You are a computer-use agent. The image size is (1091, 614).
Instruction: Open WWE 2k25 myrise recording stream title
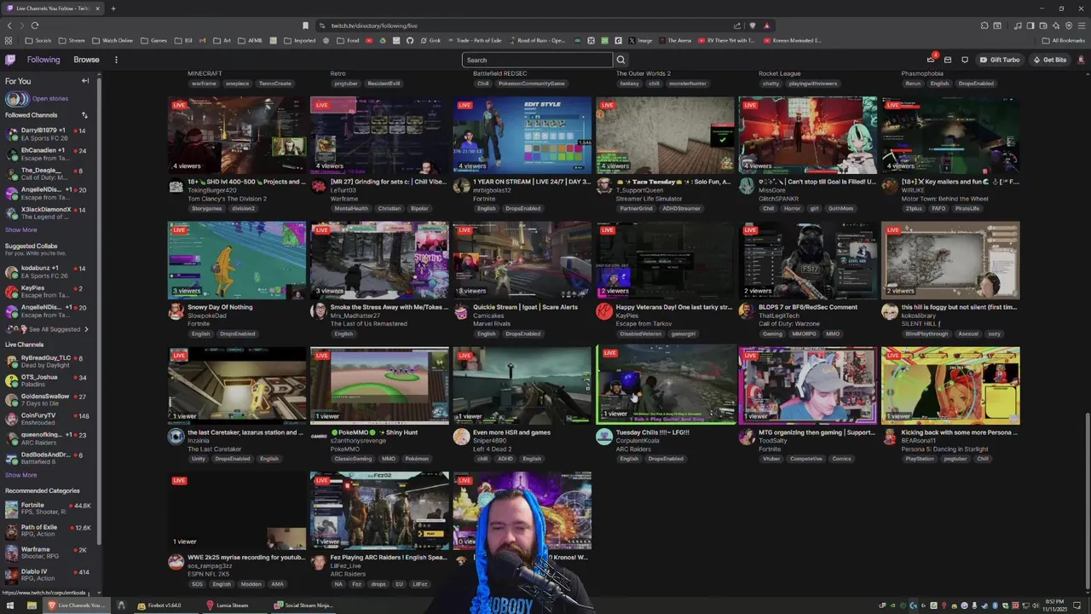coord(245,558)
